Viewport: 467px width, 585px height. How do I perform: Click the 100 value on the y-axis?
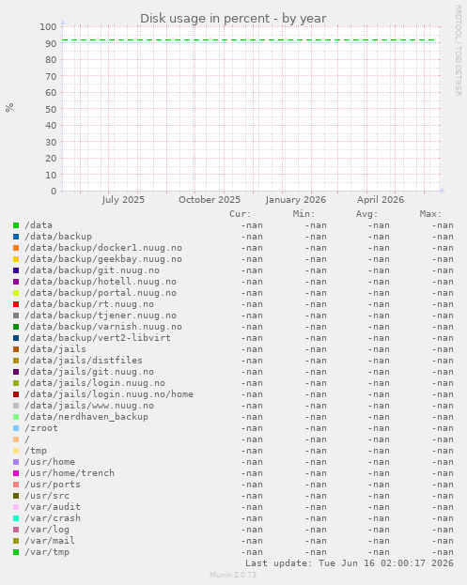[48, 27]
